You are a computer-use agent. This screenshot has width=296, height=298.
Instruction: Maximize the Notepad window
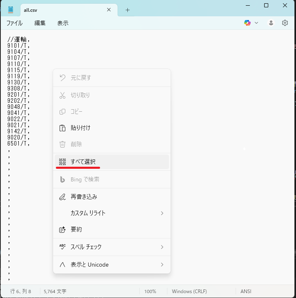[x=266, y=5]
